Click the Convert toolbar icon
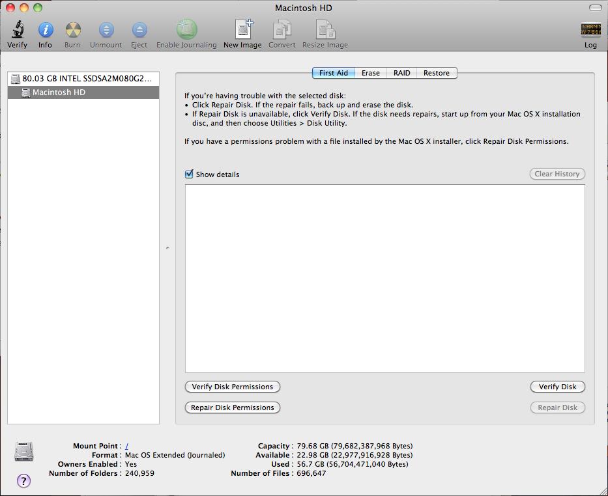The width and height of the screenshot is (608, 496). [282, 30]
